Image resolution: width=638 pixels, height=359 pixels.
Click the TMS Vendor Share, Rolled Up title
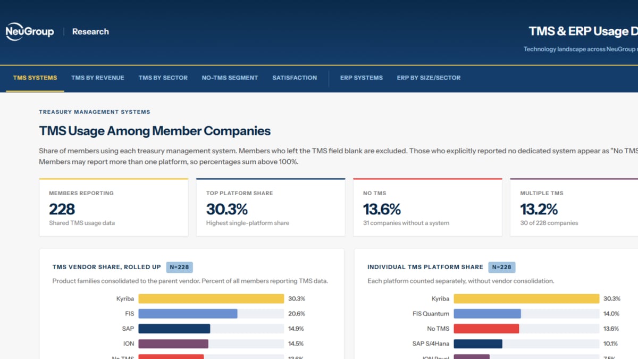point(106,267)
